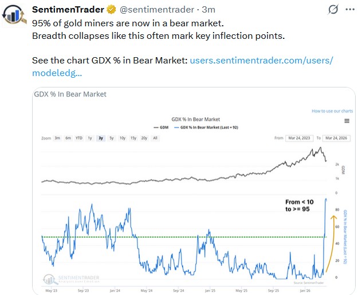This screenshot has width=362, height=295.
Task: Select the YTD zoom range
Action: tap(79, 138)
